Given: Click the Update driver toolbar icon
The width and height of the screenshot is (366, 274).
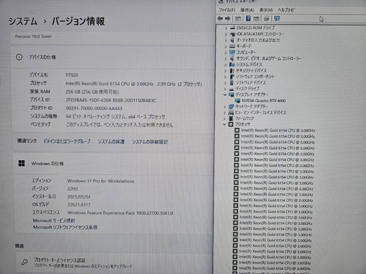Looking at the screenshot, I should [x=266, y=19].
